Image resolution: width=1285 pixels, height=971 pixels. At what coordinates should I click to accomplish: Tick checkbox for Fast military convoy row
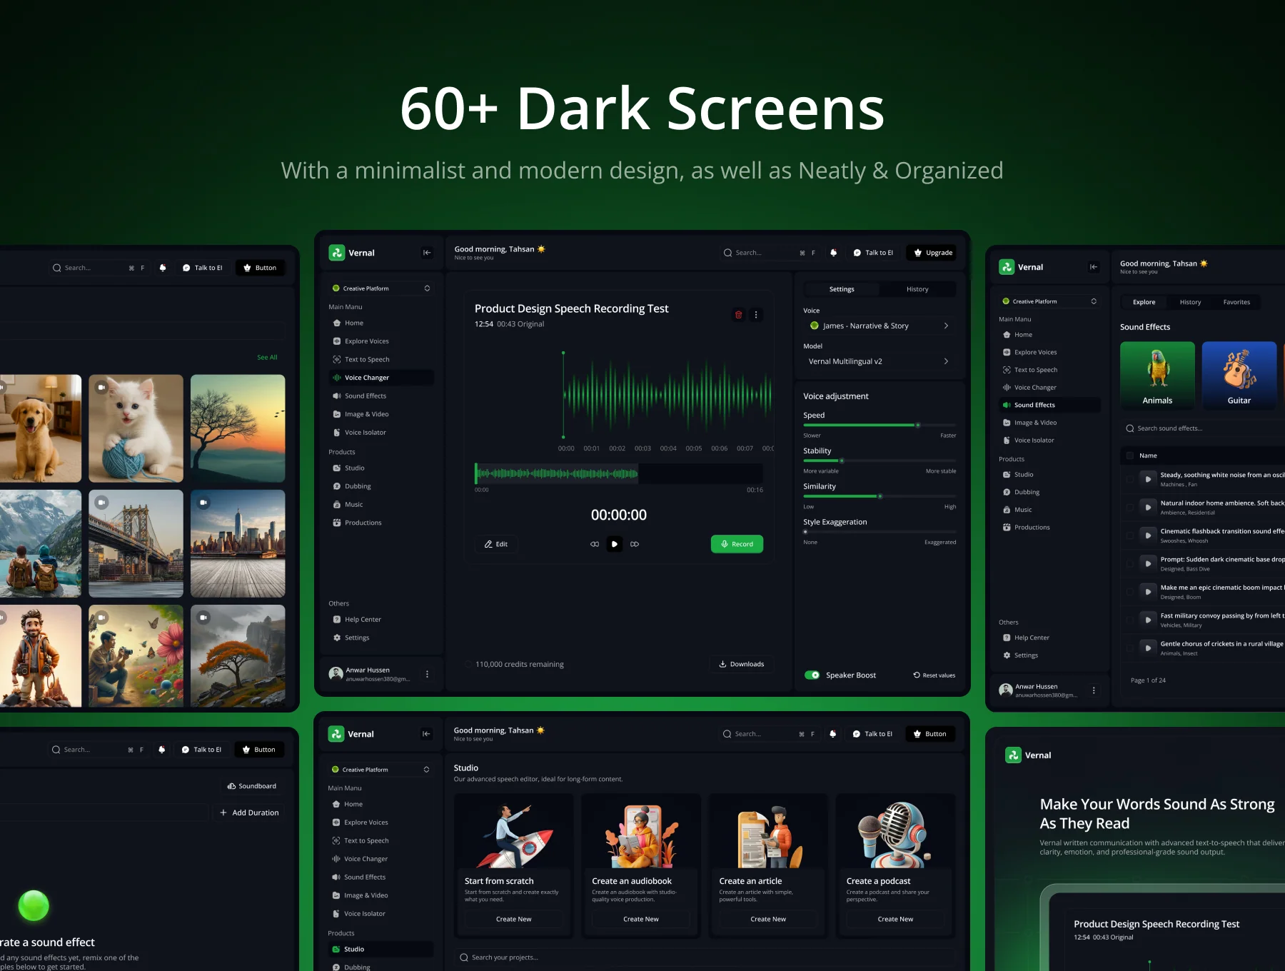[1129, 620]
